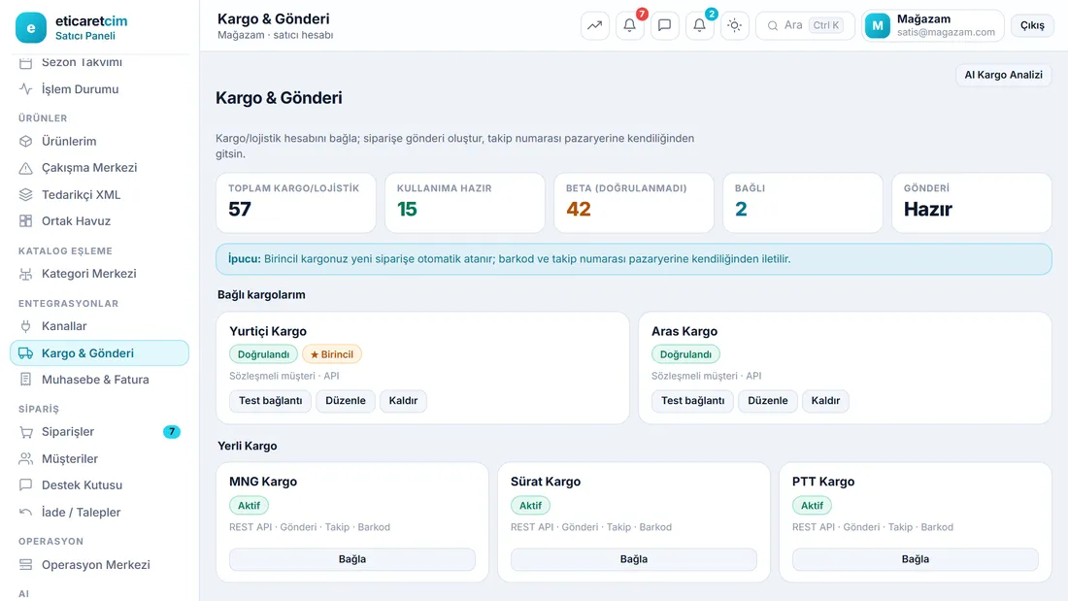This screenshot has width=1068, height=601.
Task: Remove Aras Kargo with Kaldır
Action: click(825, 401)
